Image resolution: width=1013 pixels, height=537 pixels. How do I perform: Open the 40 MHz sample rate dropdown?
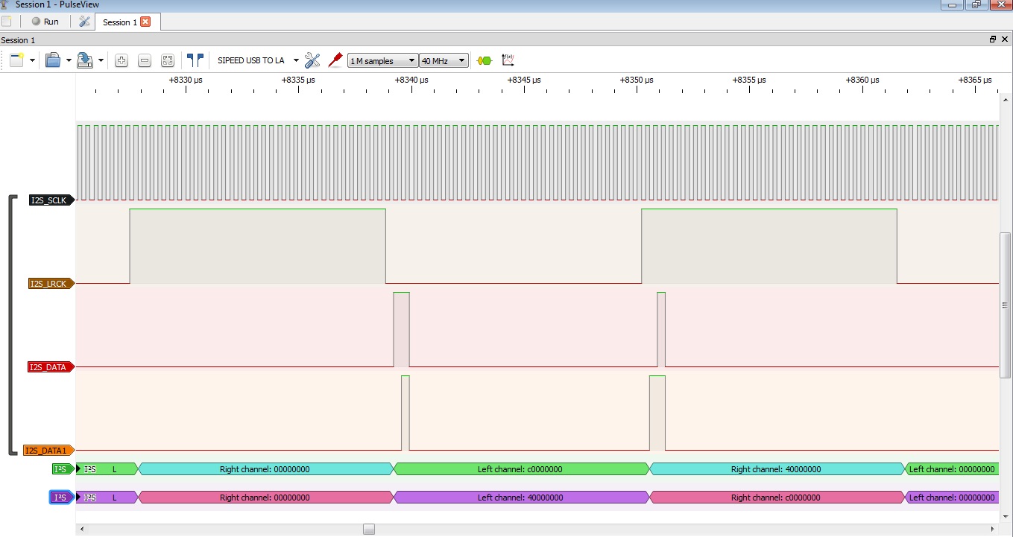444,61
